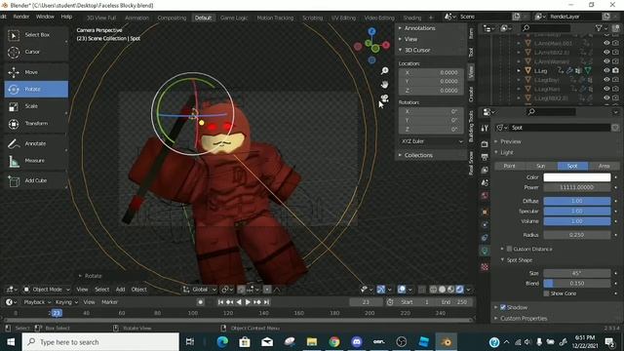
Task: Choose the Move tool
Action: (36, 72)
